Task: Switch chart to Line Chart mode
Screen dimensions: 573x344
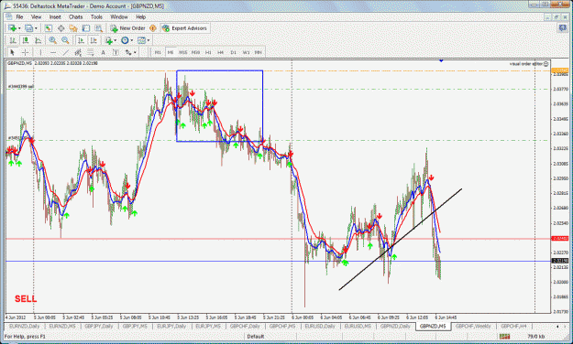Action: [x=38, y=40]
